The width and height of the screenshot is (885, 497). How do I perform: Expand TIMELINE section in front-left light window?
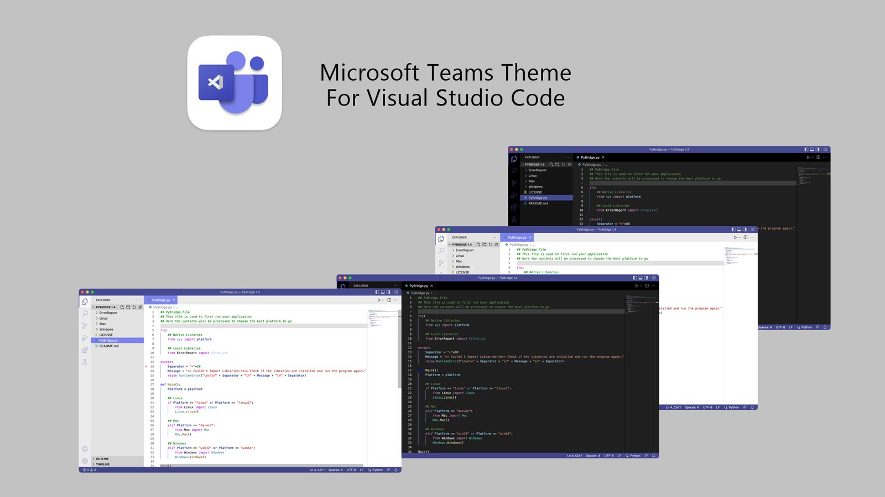[117, 464]
